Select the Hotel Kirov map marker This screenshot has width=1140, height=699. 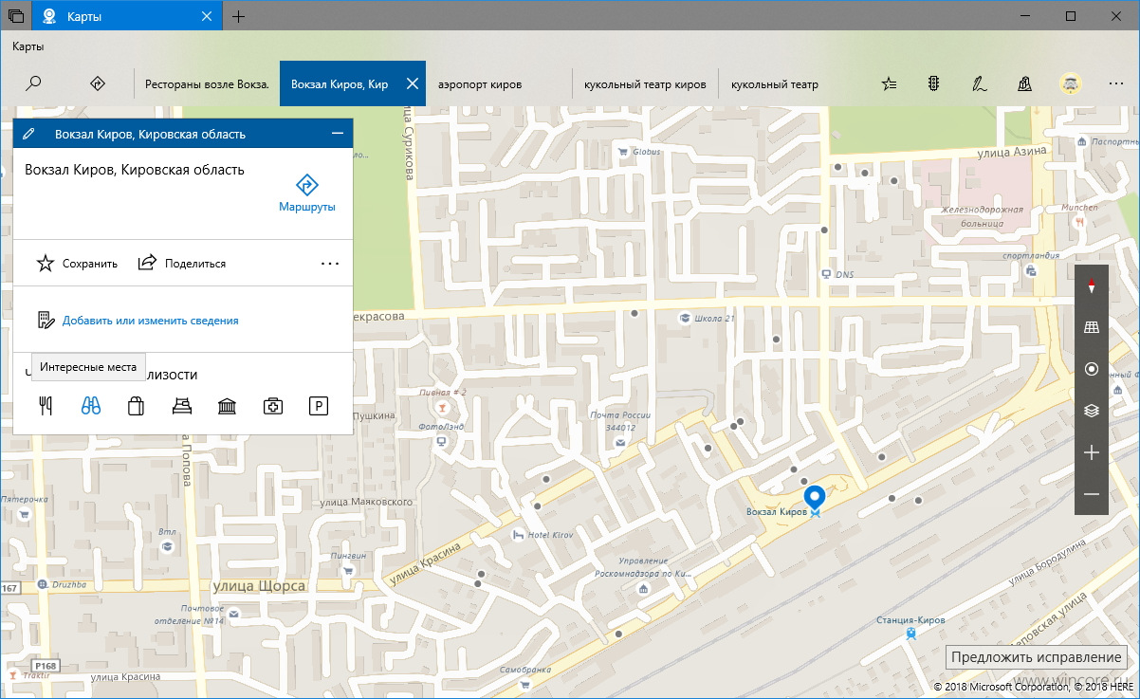pyautogui.click(x=519, y=535)
